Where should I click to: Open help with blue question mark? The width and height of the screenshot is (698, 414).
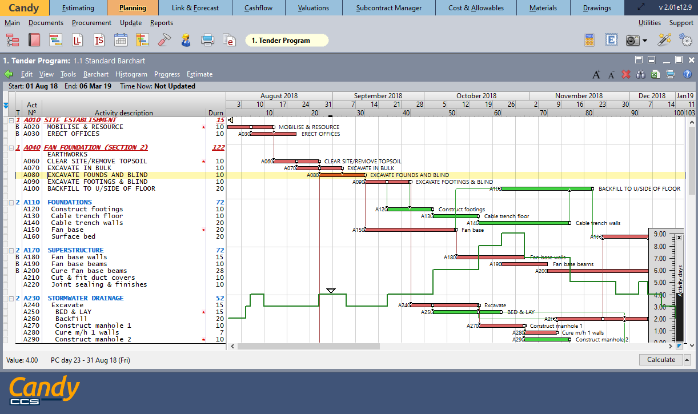coord(687,74)
